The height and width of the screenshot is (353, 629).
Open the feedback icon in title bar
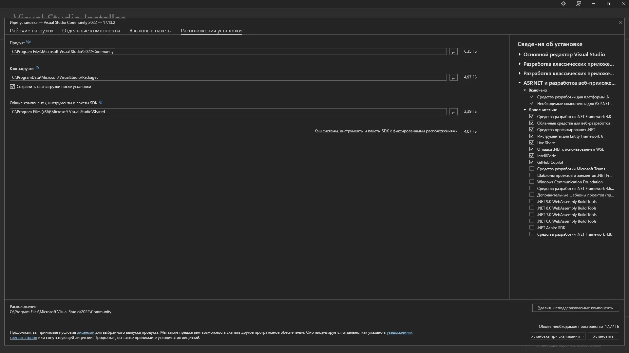click(579, 4)
